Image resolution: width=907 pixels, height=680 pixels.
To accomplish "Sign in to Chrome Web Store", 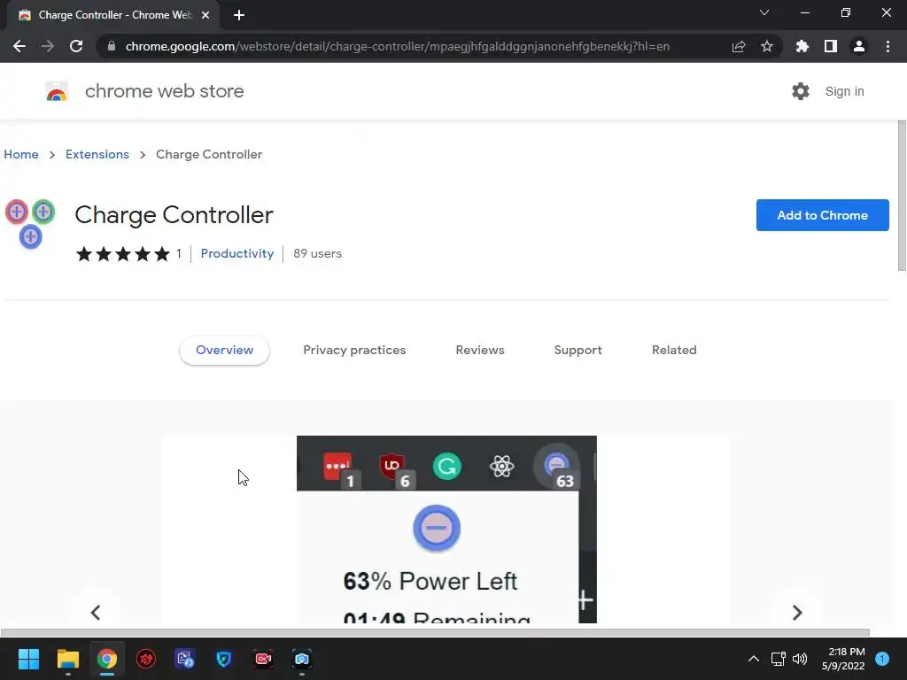I will point(844,91).
